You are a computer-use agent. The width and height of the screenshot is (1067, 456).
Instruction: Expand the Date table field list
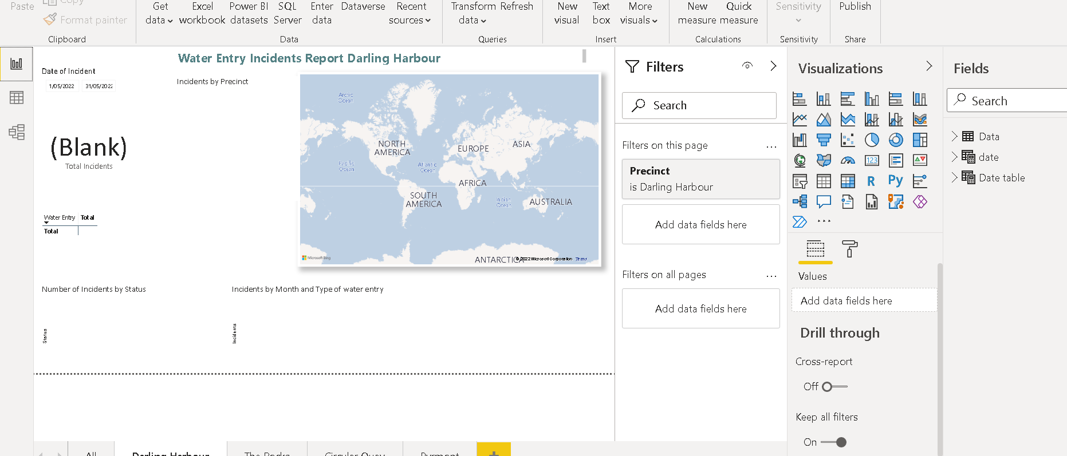tap(954, 177)
